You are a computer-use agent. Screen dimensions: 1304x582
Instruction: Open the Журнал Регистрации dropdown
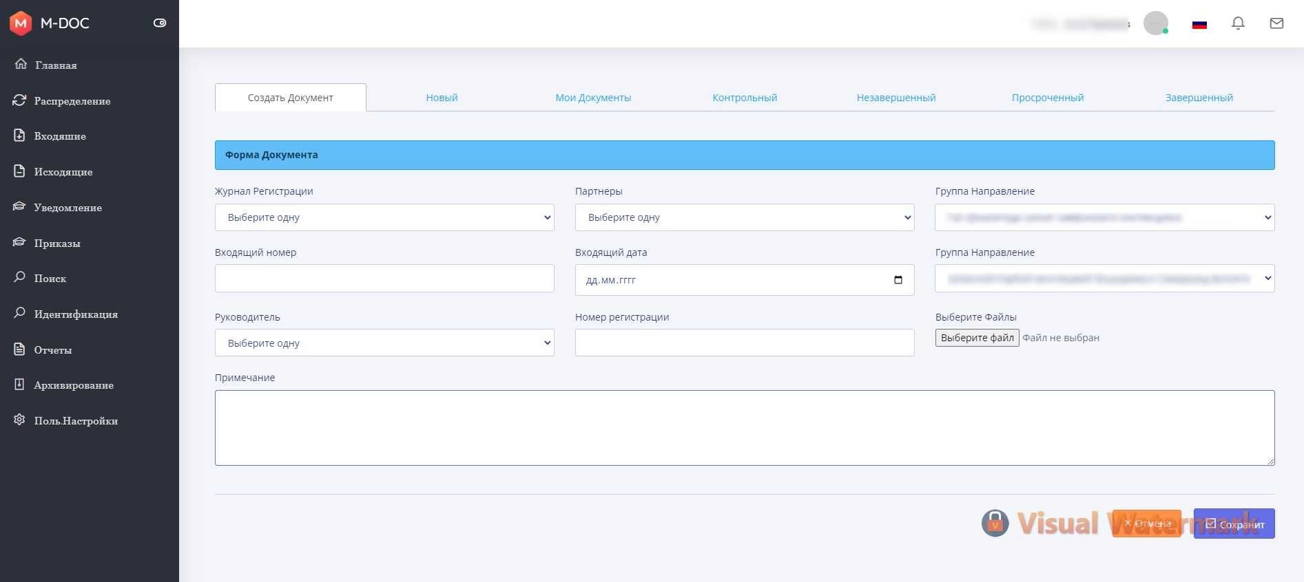pyautogui.click(x=384, y=217)
